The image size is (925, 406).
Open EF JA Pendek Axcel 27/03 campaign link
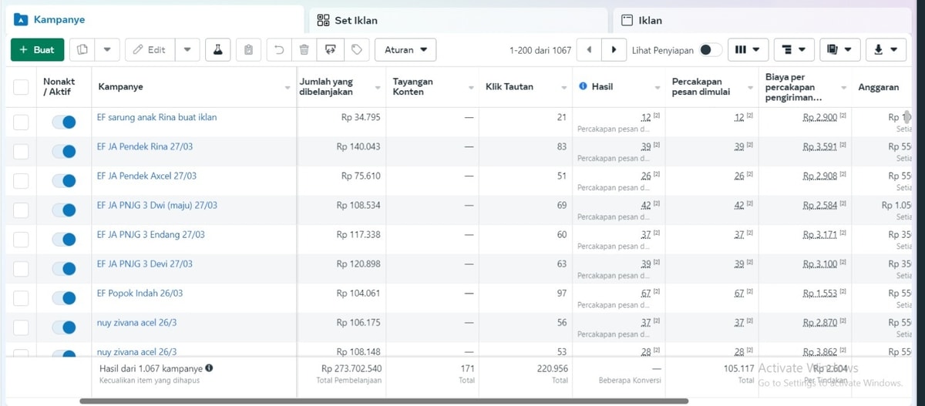[146, 176]
